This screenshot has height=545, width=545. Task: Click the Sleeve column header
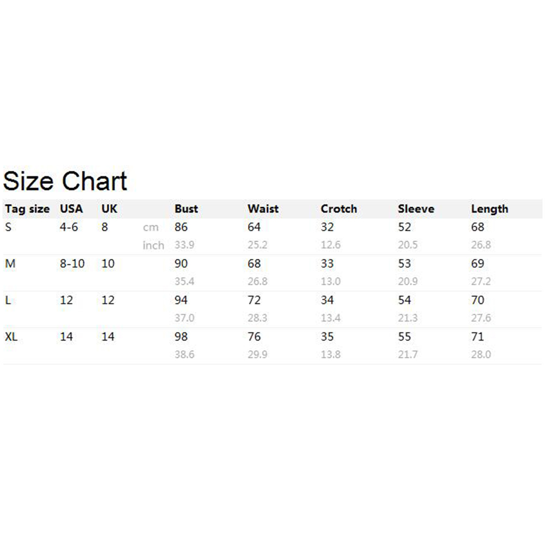(x=416, y=209)
